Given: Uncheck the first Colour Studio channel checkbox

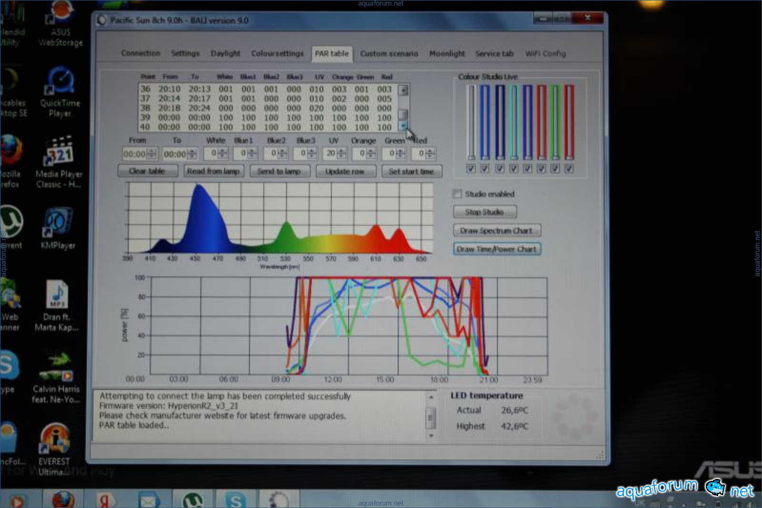Looking at the screenshot, I should point(471,168).
